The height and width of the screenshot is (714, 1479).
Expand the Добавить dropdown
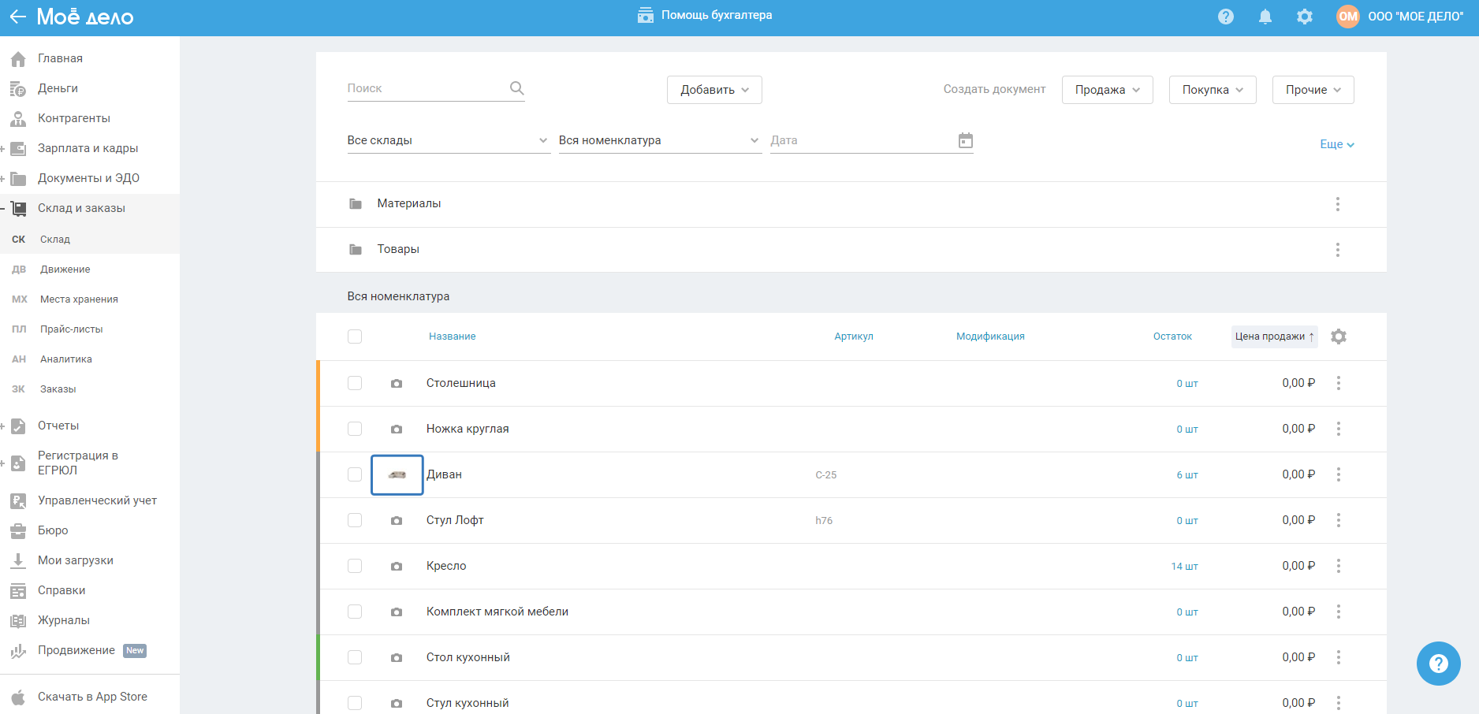pyautogui.click(x=714, y=90)
